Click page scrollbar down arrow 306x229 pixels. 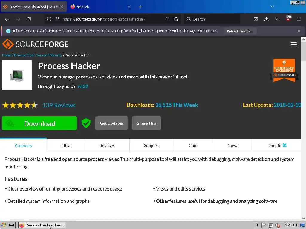tap(304, 218)
